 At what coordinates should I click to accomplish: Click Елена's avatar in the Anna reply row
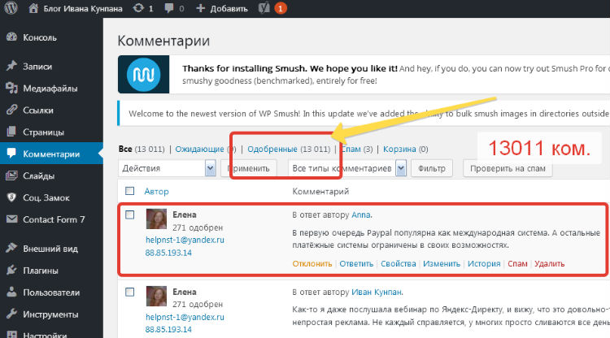coord(156,219)
